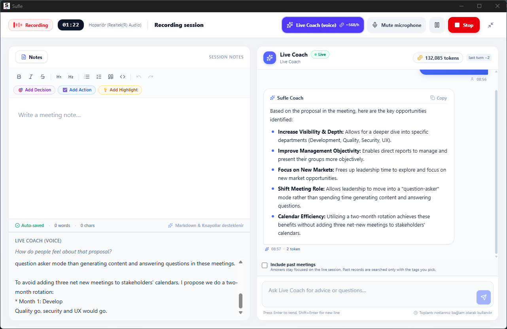Mute the microphone
507x329 pixels.
(x=396, y=25)
